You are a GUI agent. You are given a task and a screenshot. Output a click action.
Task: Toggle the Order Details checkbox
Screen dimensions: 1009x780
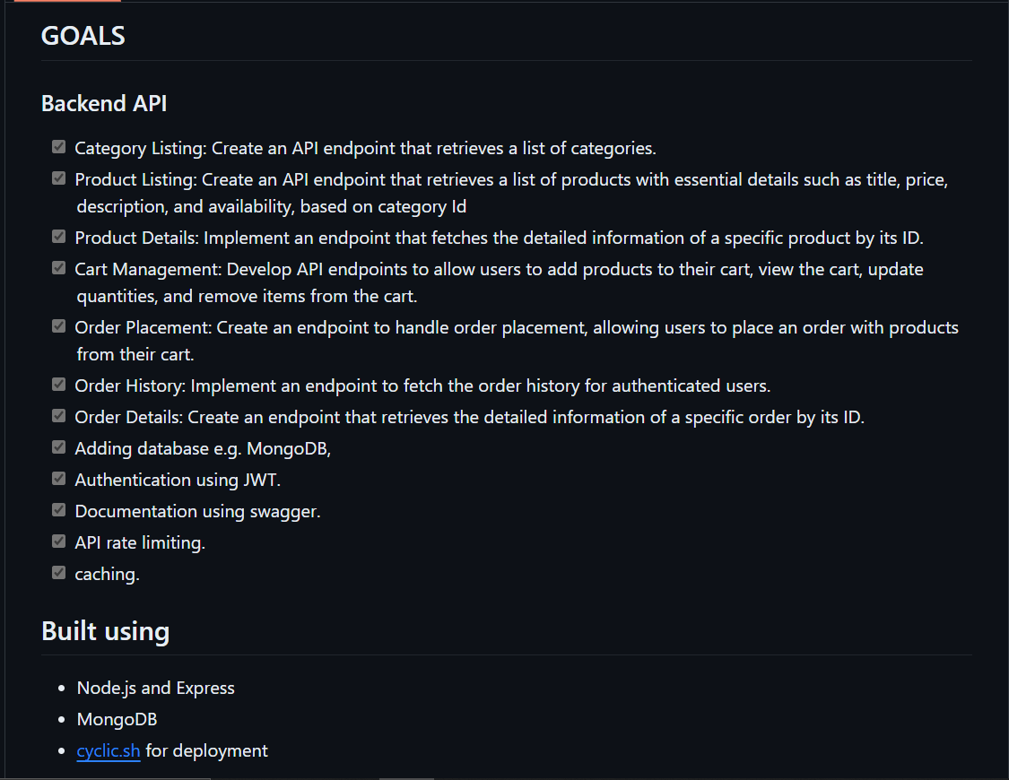point(58,416)
